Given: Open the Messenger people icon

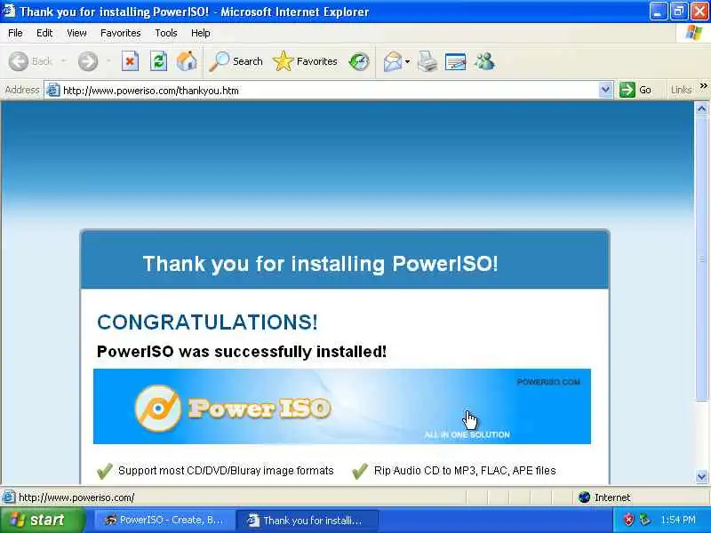Looking at the screenshot, I should (x=484, y=61).
